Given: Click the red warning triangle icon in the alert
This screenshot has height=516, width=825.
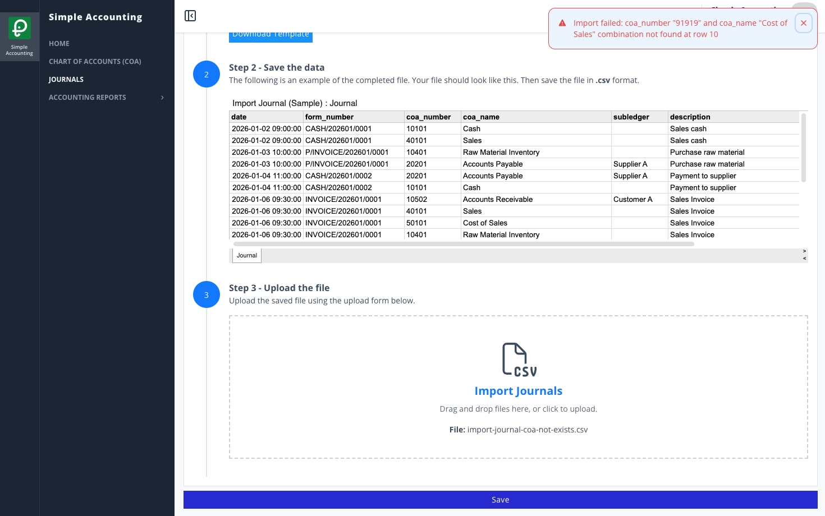Looking at the screenshot, I should [x=562, y=23].
